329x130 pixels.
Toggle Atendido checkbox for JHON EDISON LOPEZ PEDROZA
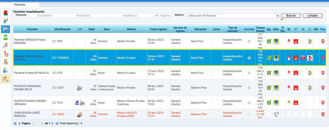tap(249, 114)
